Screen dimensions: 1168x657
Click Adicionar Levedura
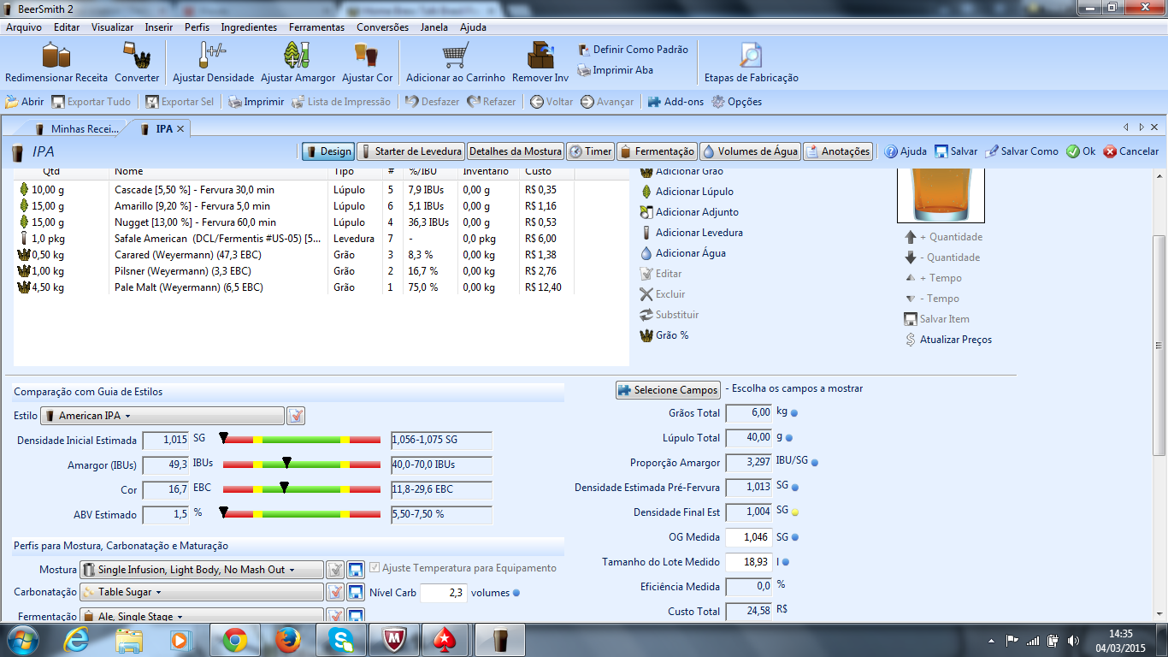point(691,233)
